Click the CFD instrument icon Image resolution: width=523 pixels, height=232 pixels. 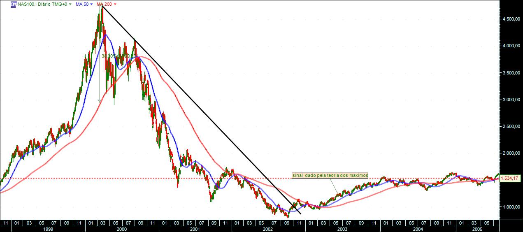tap(14, 4)
